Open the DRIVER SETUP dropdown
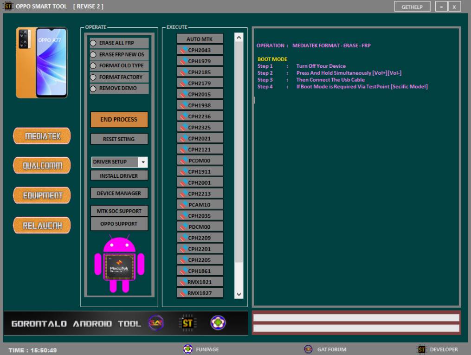The image size is (471, 355). (143, 162)
